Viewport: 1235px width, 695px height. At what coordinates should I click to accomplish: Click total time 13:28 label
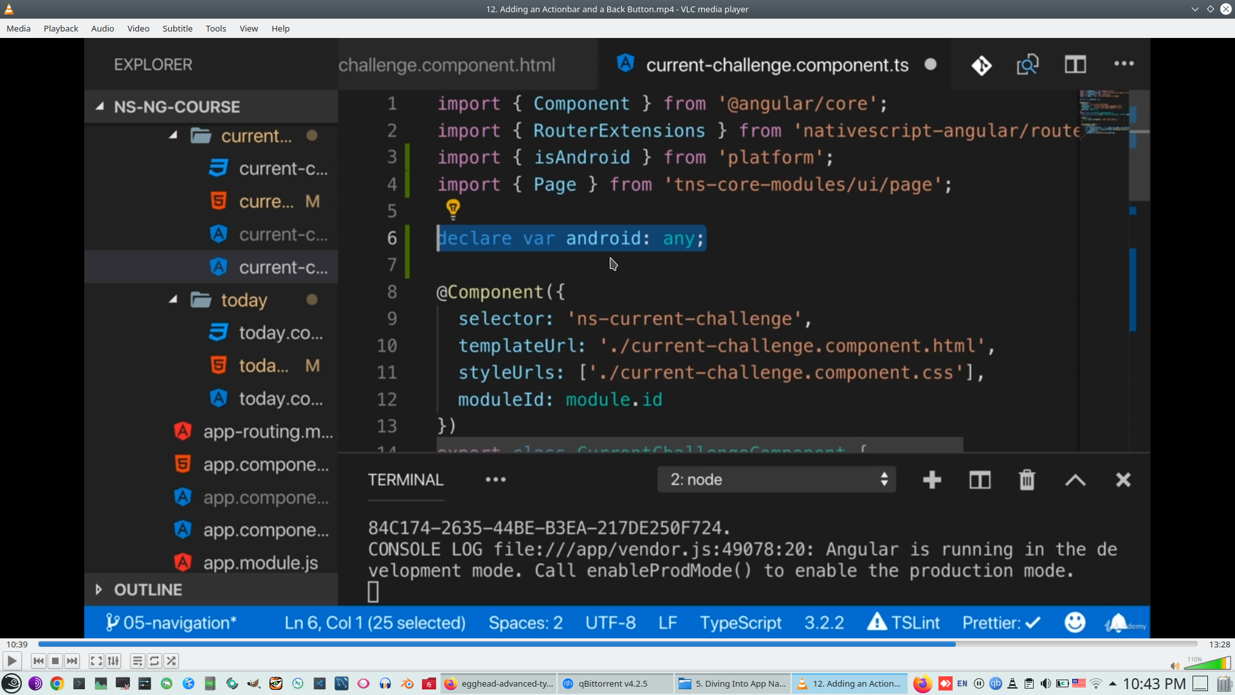point(1219,644)
